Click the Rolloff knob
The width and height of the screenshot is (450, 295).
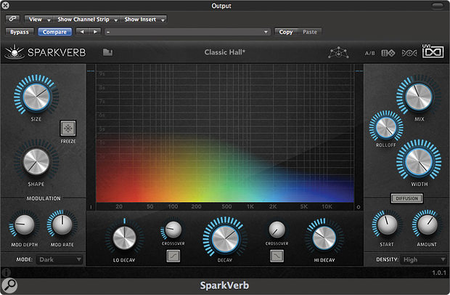point(386,128)
